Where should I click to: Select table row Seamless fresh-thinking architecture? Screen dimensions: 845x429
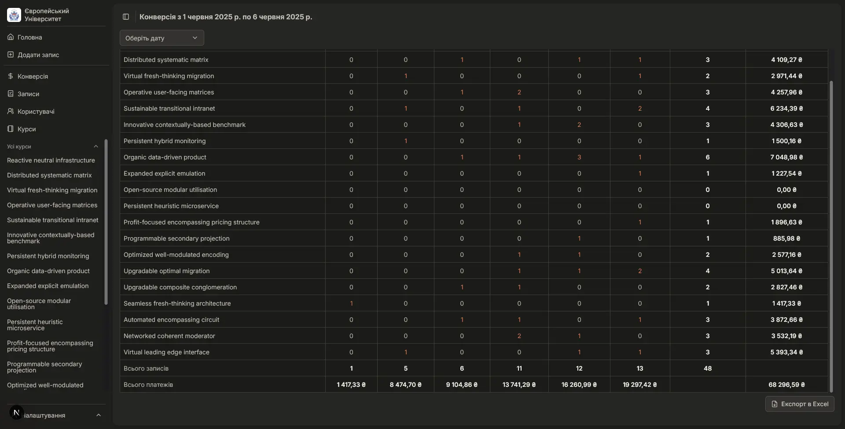coord(474,303)
